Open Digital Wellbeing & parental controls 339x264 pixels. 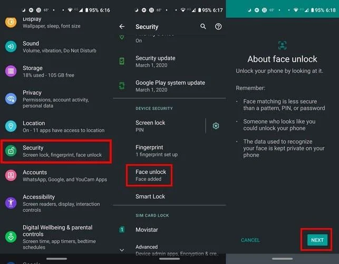tap(56, 237)
